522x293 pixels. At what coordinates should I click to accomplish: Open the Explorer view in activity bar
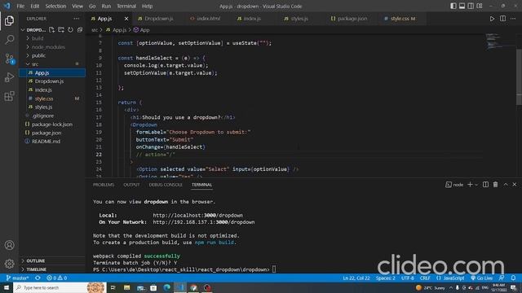[x=9, y=20]
